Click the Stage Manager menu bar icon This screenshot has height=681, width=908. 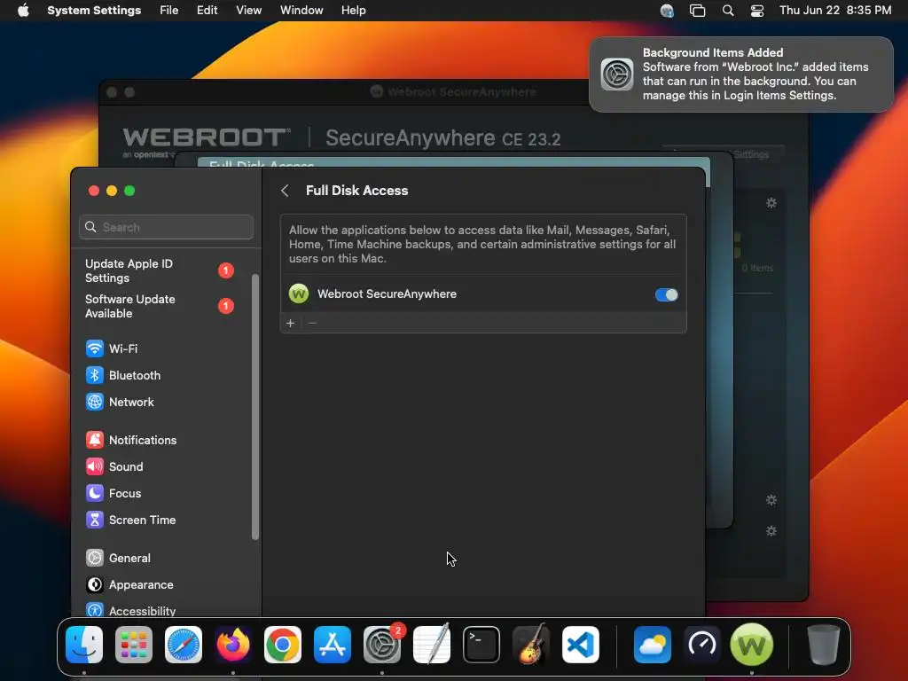click(x=697, y=11)
